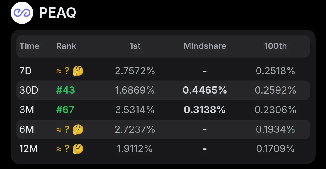
Task: Open the #67 rank for 3M
Action: point(65,110)
